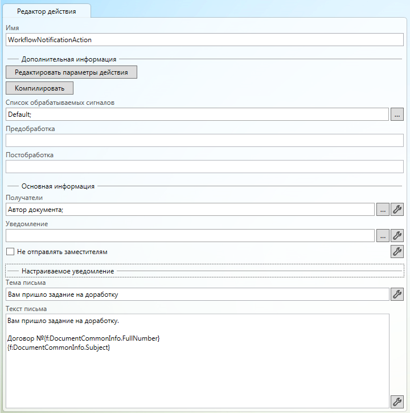Click the Компилировать button

39,88
